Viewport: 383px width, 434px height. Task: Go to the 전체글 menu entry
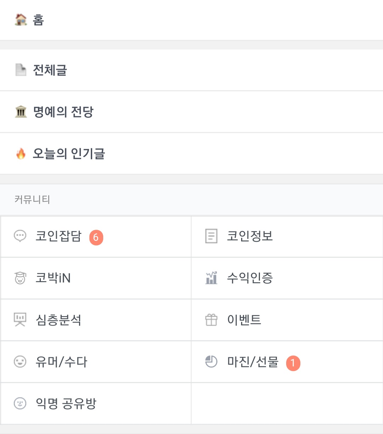[x=50, y=70]
